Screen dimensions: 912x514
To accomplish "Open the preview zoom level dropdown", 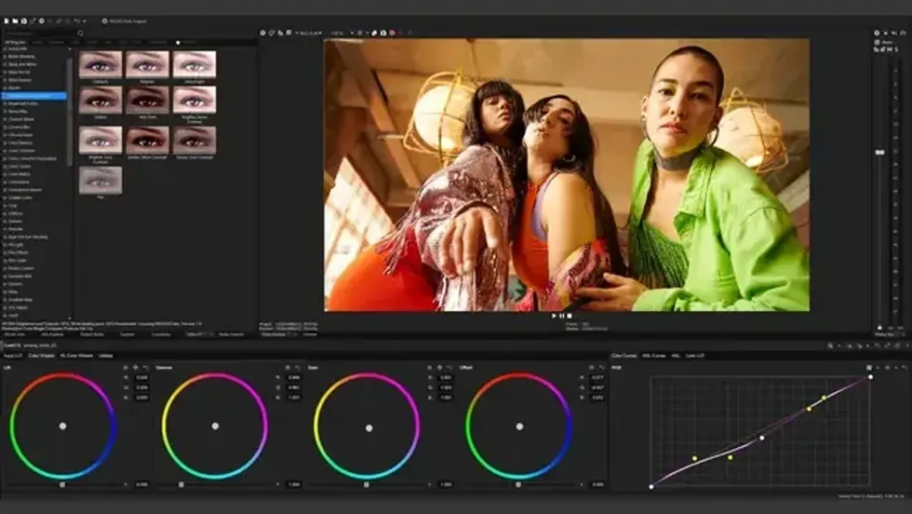I will pos(342,34).
